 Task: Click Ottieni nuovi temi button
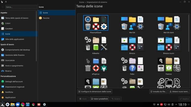(179, 92)
